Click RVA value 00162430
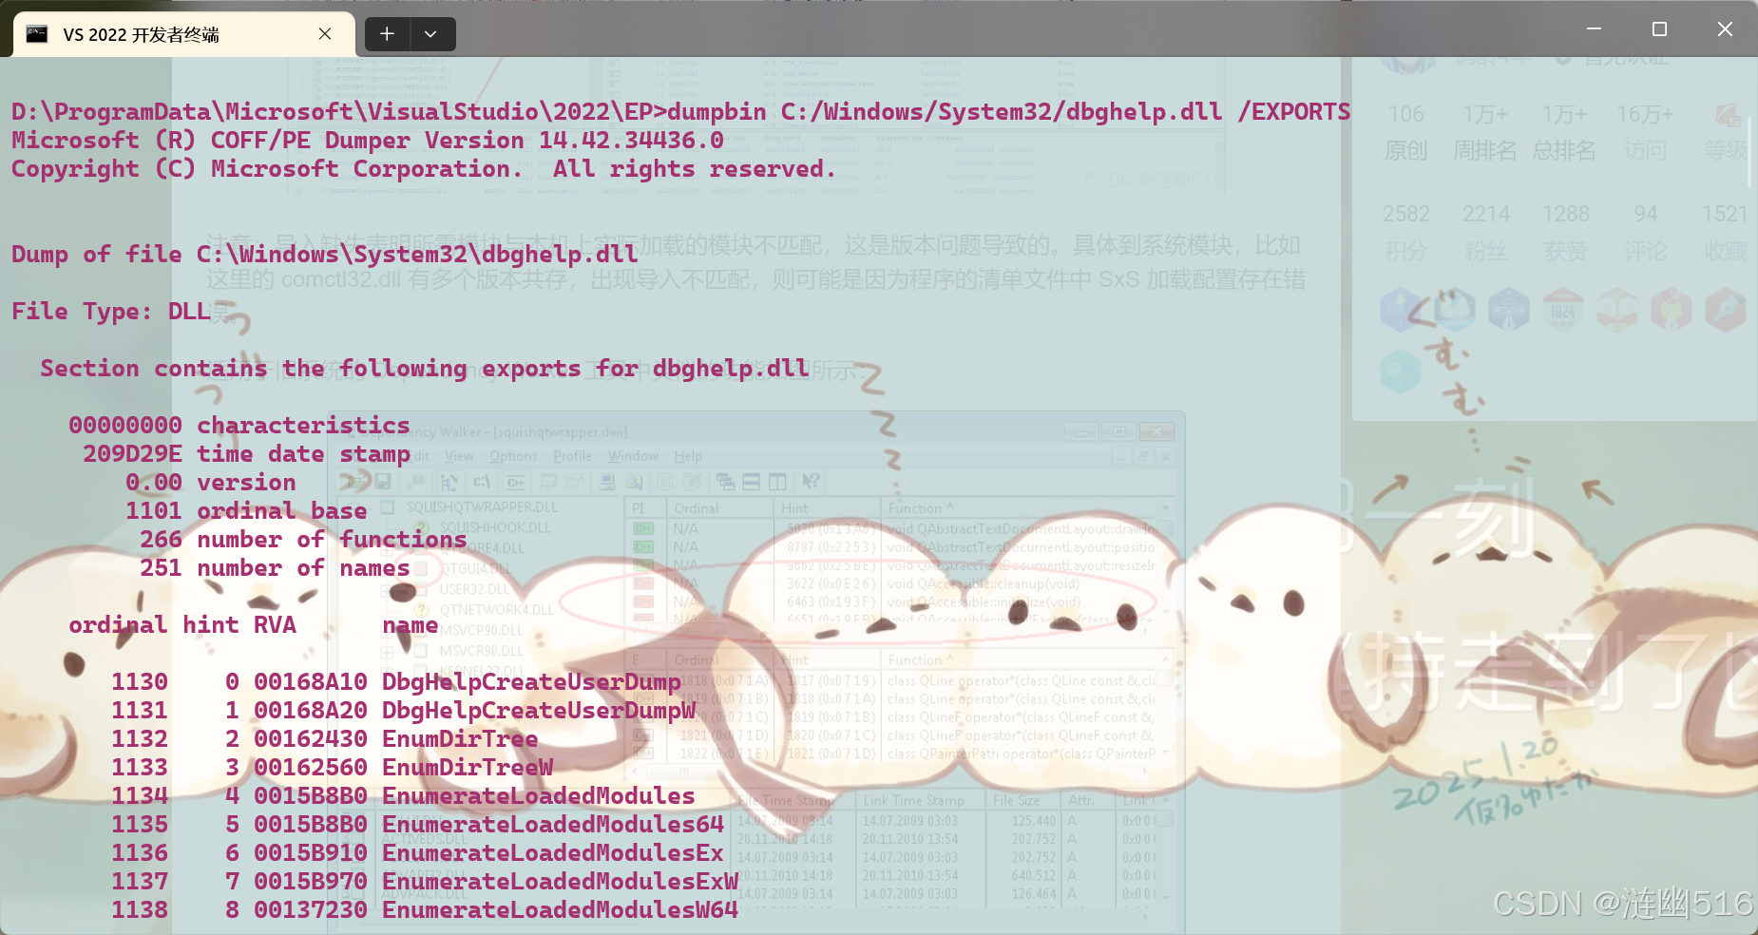The image size is (1758, 935). point(311,739)
